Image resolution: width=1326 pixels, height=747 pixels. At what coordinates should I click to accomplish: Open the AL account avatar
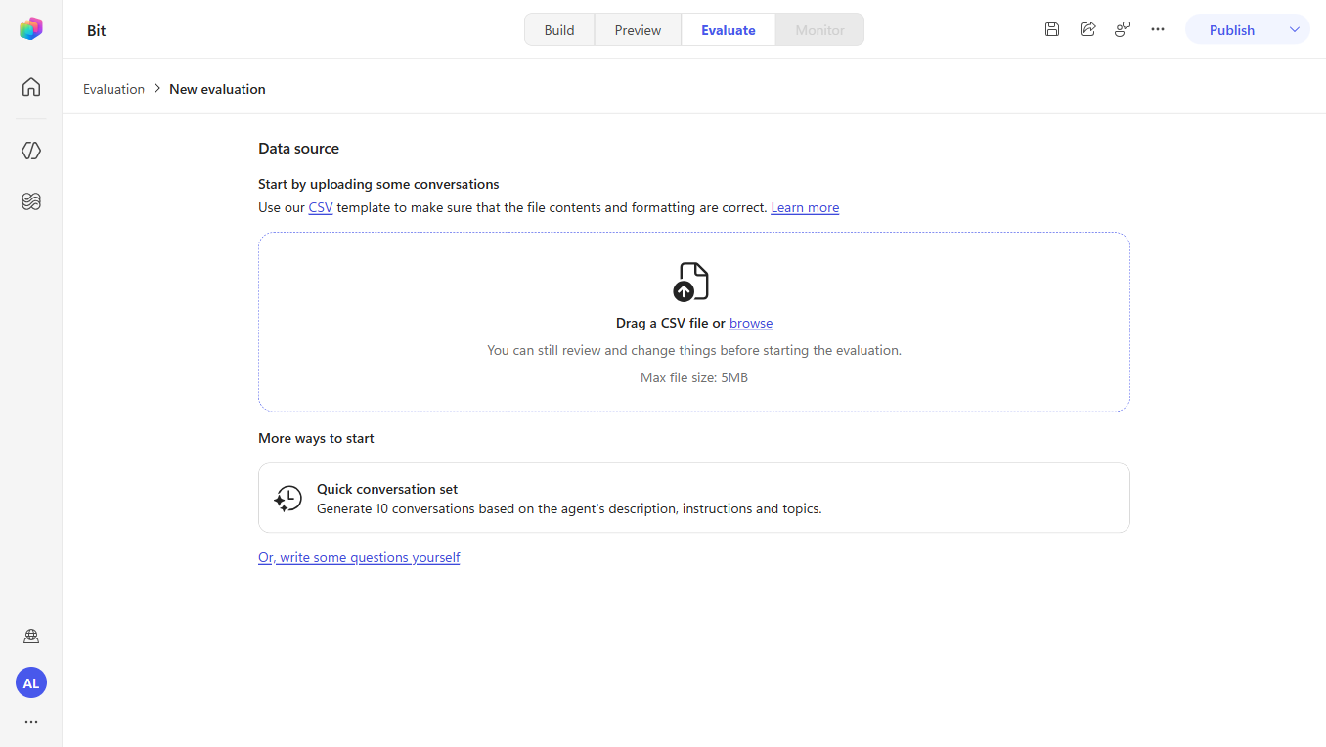point(31,683)
